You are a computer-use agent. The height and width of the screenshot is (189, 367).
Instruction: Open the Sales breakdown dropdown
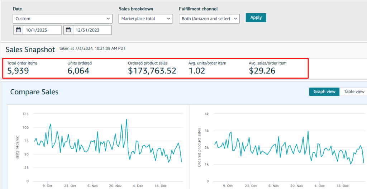coord(146,19)
